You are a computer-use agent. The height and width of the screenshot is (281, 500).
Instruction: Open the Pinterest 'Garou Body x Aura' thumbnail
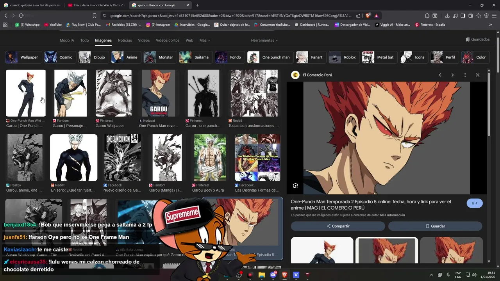[210, 158]
